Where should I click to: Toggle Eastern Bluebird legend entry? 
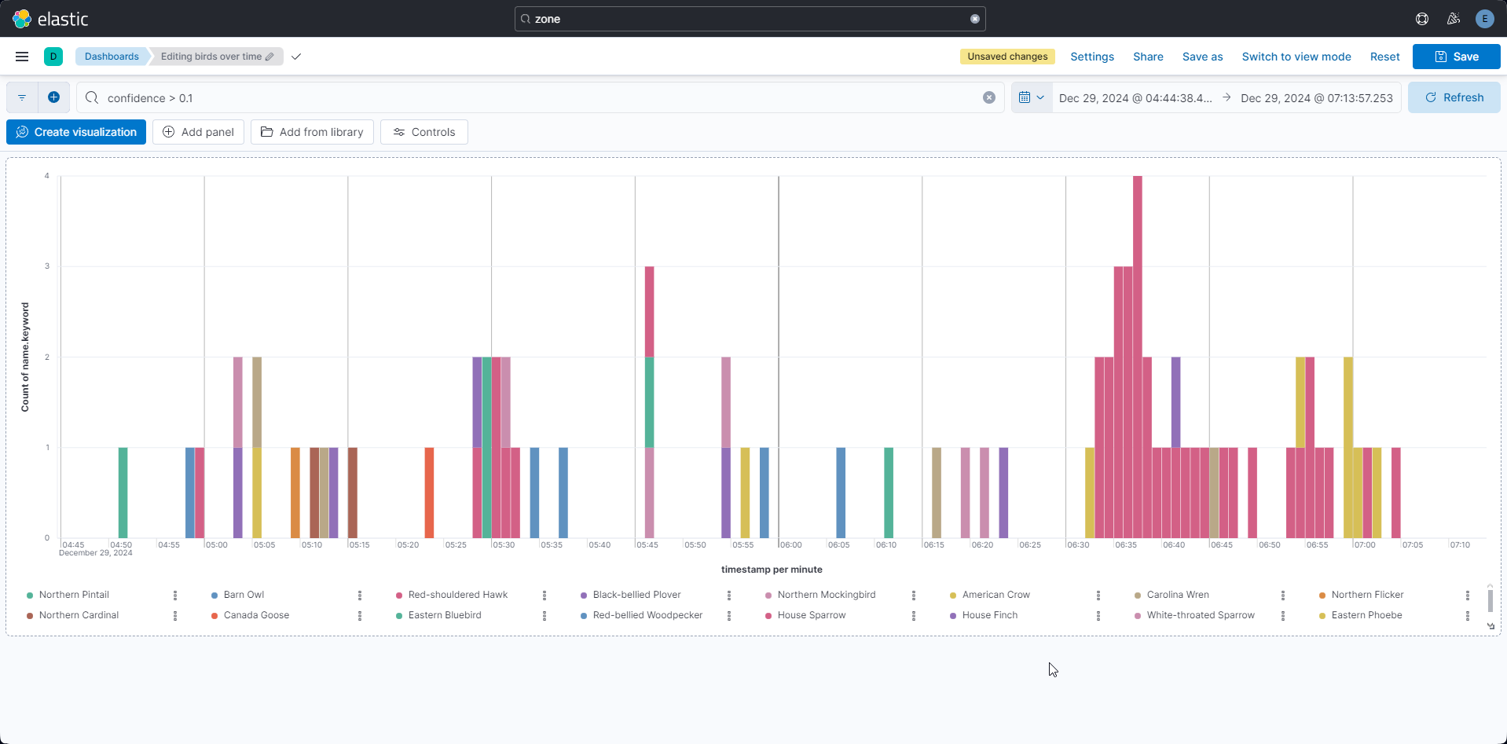click(x=445, y=615)
